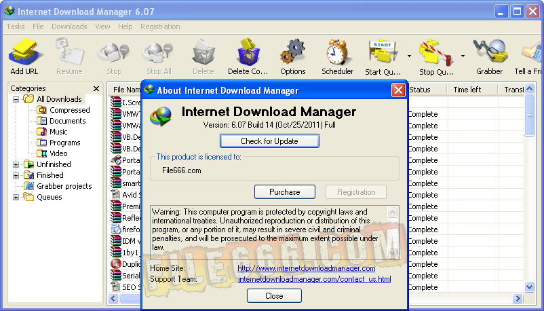Open the Start Queue dropdown arrow
The width and height of the screenshot is (544, 311).
[x=410, y=56]
